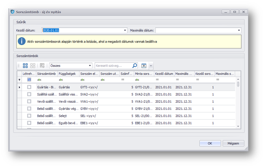The width and height of the screenshot is (265, 168).
Task: Click the column chooser toolbar icon
Action: point(42,66)
